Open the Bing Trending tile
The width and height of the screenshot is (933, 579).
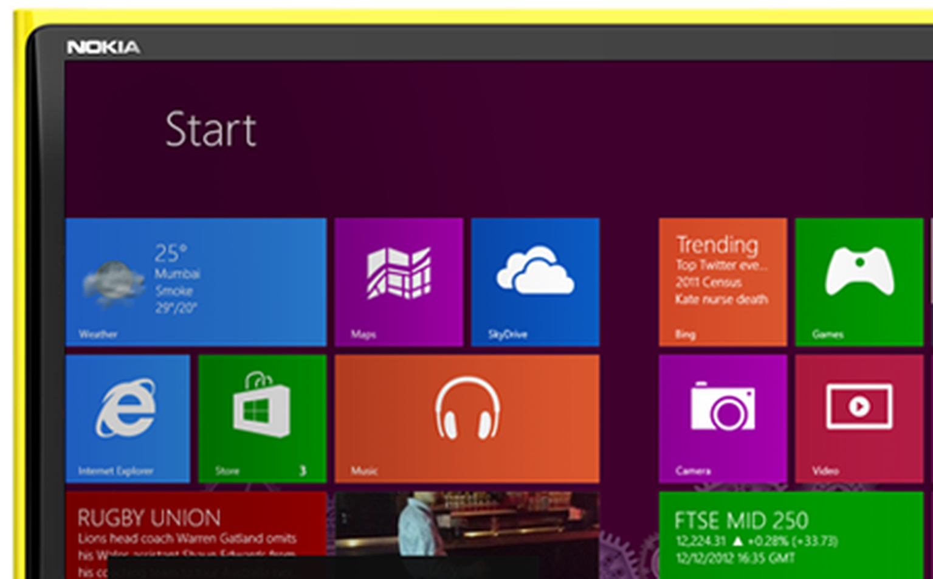(723, 282)
